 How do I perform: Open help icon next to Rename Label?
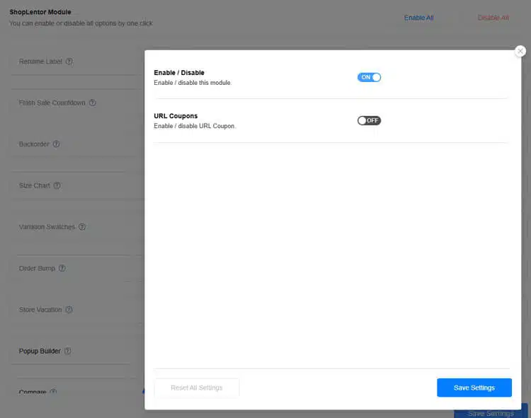tap(69, 62)
